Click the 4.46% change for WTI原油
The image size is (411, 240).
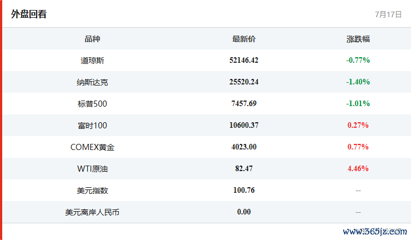coord(358,168)
